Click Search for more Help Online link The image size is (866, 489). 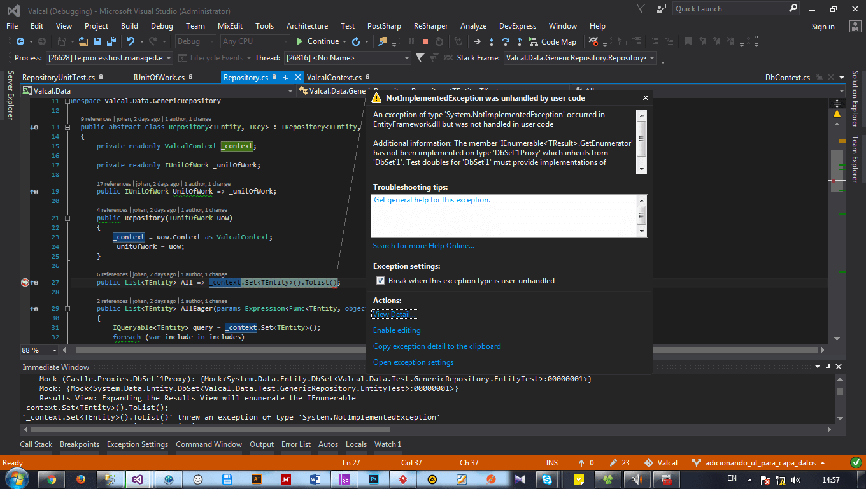[423, 246]
